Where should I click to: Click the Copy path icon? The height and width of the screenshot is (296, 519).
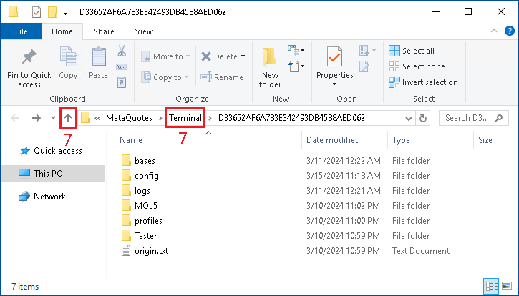(122, 66)
